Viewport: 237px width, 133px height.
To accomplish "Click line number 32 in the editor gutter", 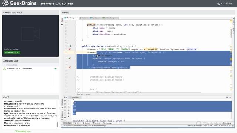I will click(x=66, y=52).
